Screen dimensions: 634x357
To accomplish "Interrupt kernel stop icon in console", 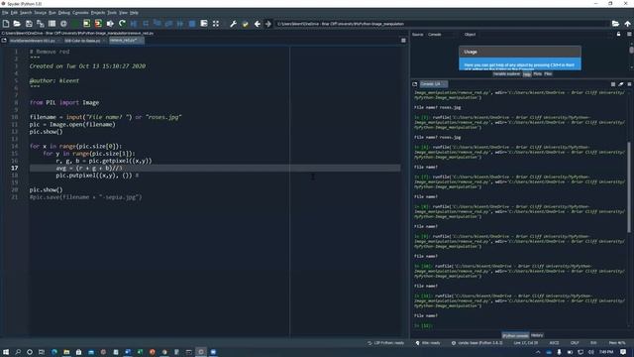I will click(x=613, y=84).
